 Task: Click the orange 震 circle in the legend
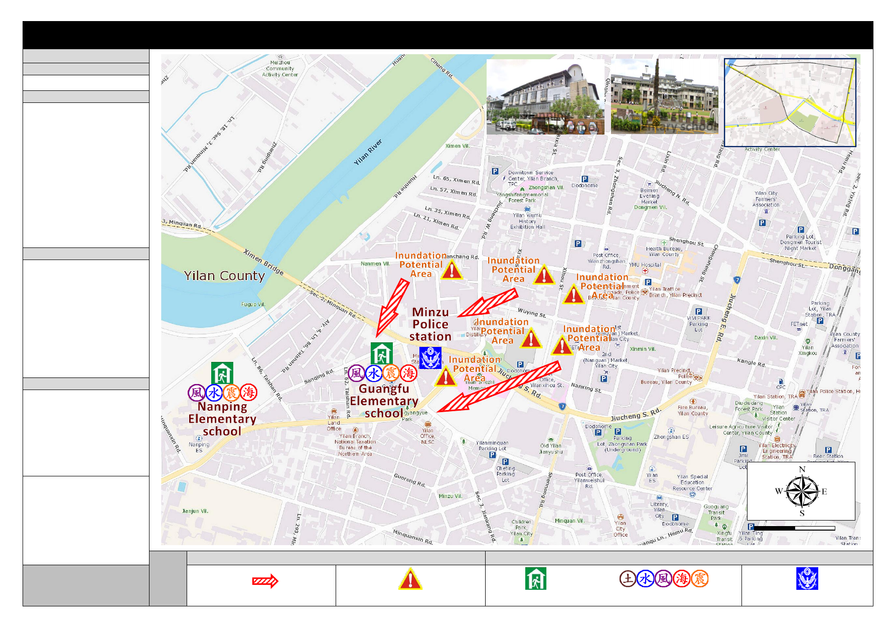coord(699,579)
